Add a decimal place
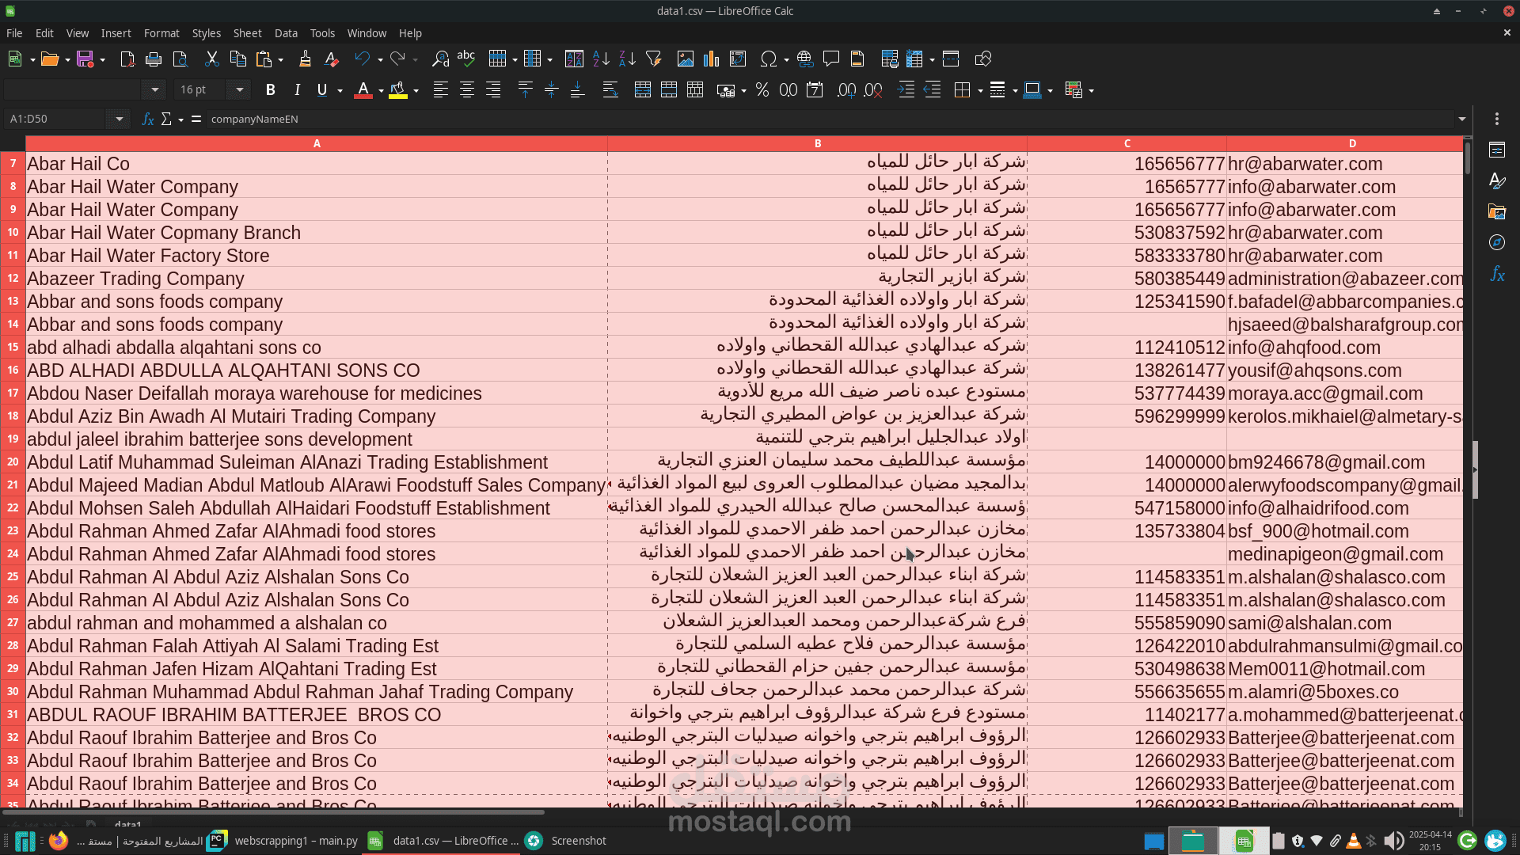The image size is (1520, 855). (x=846, y=90)
